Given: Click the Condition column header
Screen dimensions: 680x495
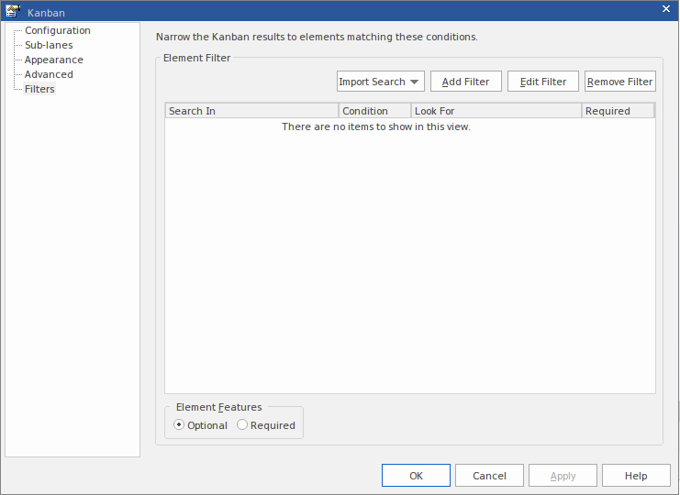Looking at the screenshot, I should point(374,111).
